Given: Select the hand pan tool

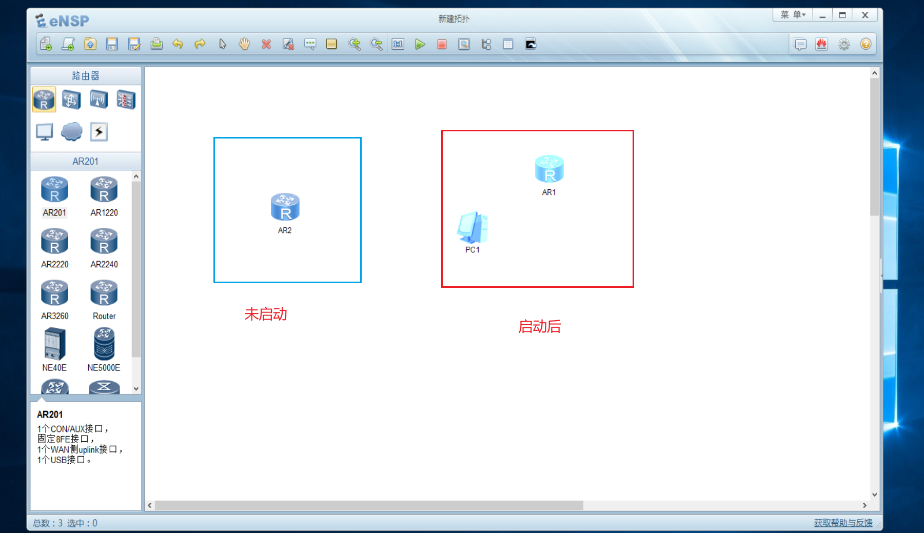Looking at the screenshot, I should point(244,44).
